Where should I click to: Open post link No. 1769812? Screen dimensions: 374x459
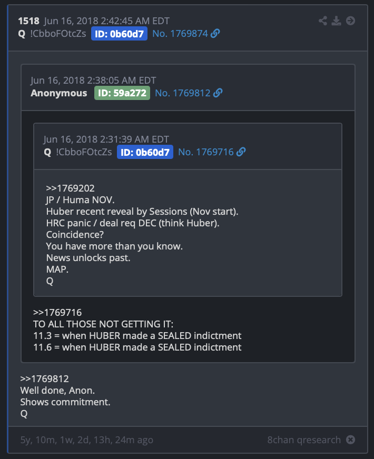[183, 93]
